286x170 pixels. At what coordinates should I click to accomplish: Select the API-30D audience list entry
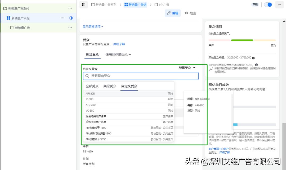click(106, 93)
